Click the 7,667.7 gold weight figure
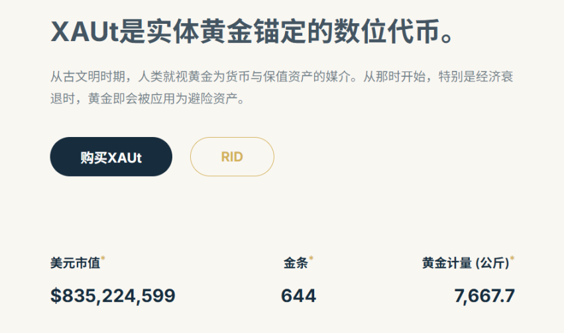 point(484,295)
